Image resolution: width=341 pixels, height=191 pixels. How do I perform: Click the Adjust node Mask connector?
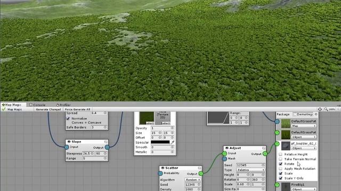[x=224, y=159]
